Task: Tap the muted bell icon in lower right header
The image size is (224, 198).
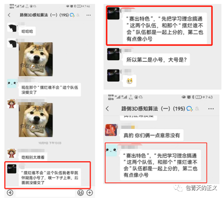Action: click(197, 109)
